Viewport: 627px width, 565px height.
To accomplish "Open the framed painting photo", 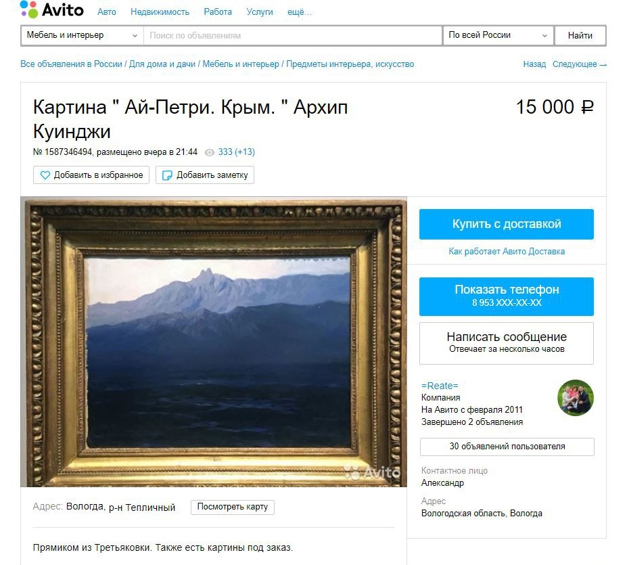I will tap(214, 342).
